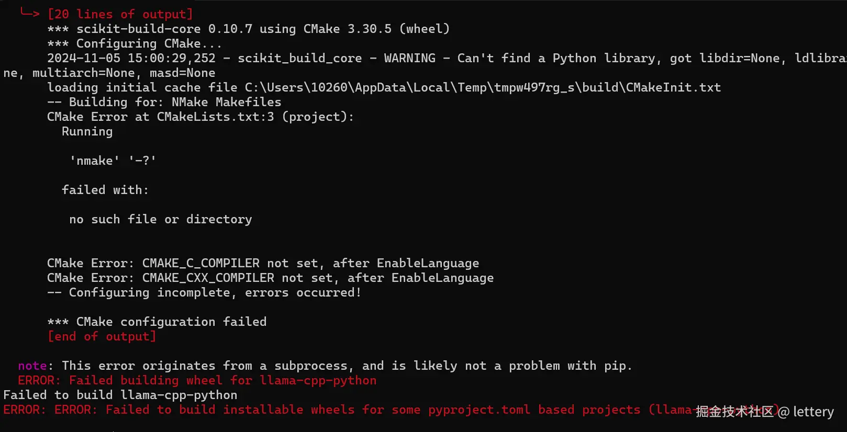Click the CMAKE_CXX_COMPILER not set error
Viewport: 847px width, 432px height.
[x=270, y=278]
